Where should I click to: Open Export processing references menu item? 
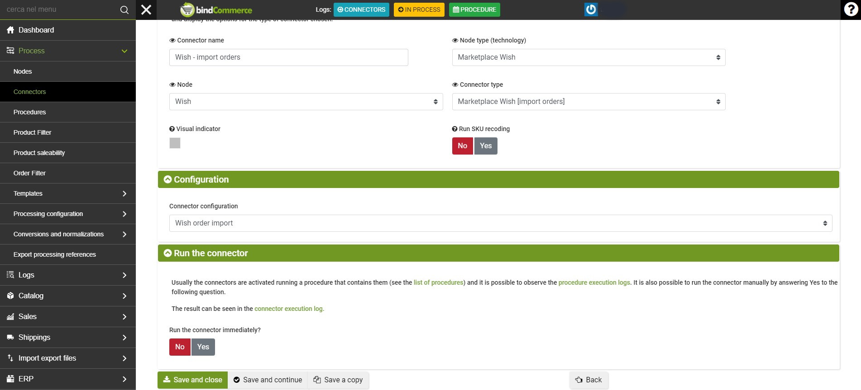(68, 254)
